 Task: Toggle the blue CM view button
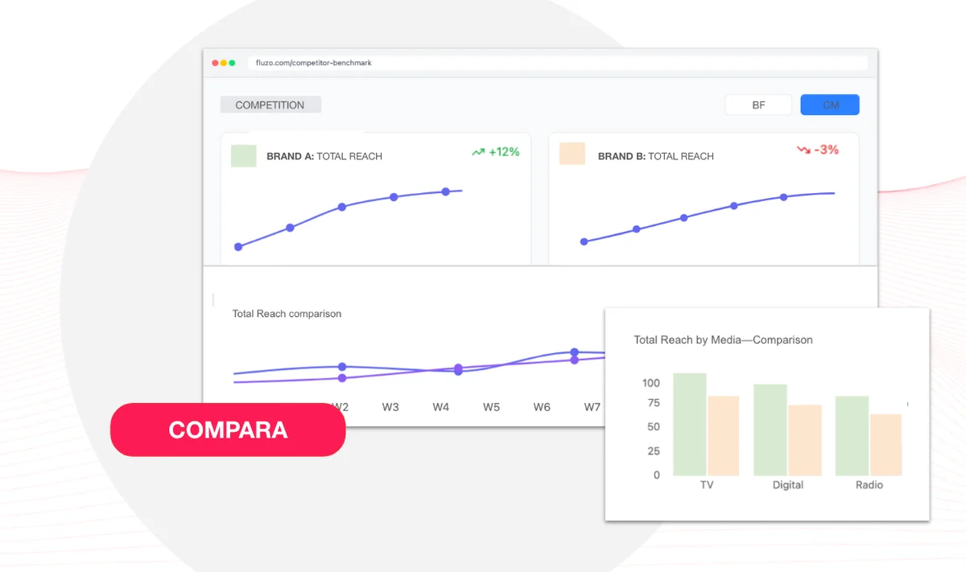tap(830, 105)
